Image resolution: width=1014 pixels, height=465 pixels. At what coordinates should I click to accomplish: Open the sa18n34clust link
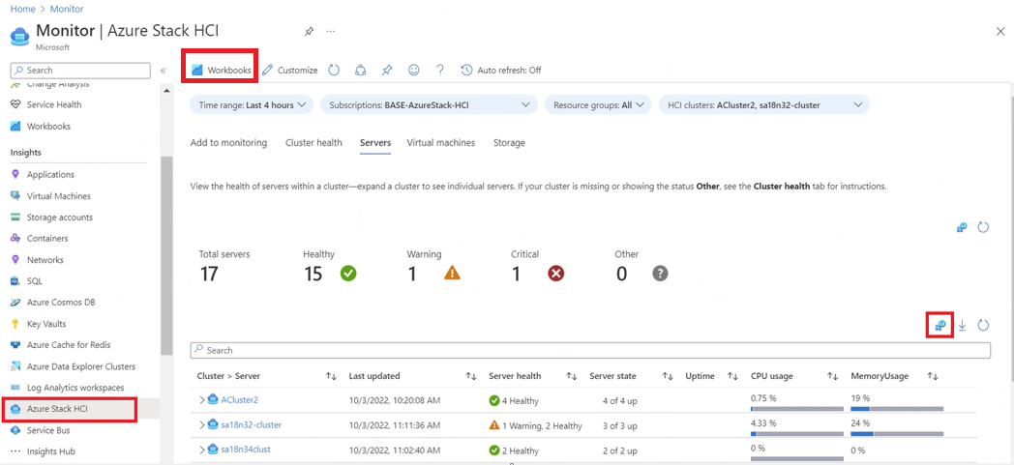[x=245, y=450]
